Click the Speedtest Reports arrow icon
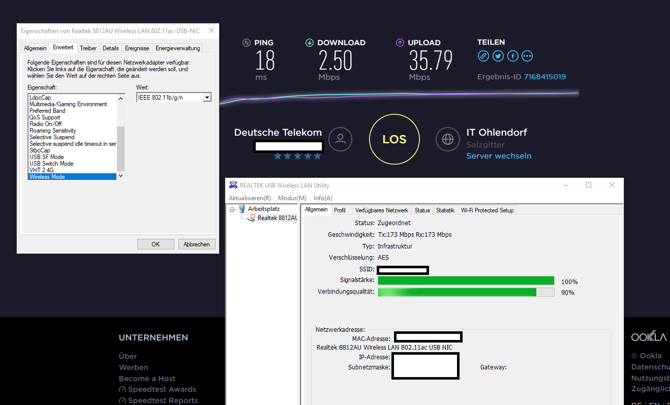The image size is (670, 405). pyautogui.click(x=122, y=401)
